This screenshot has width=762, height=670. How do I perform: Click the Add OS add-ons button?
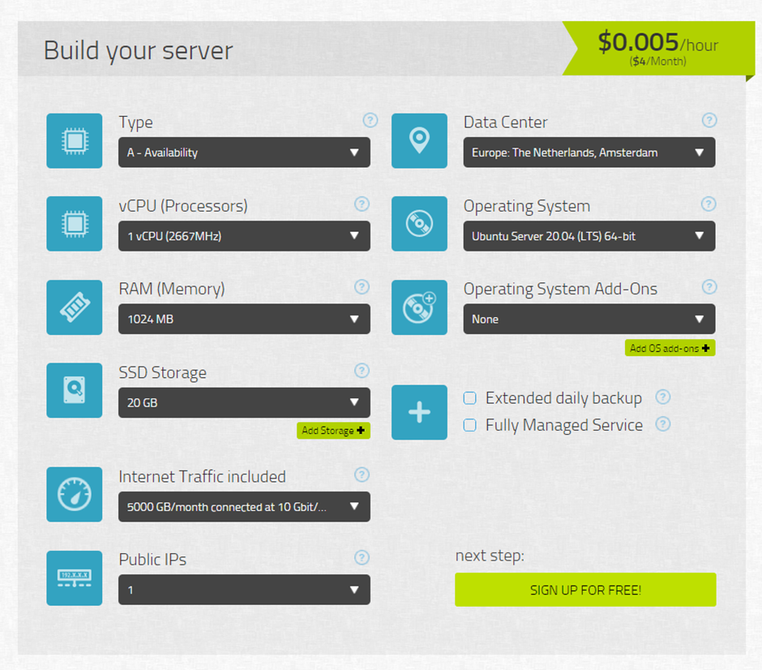click(x=670, y=348)
